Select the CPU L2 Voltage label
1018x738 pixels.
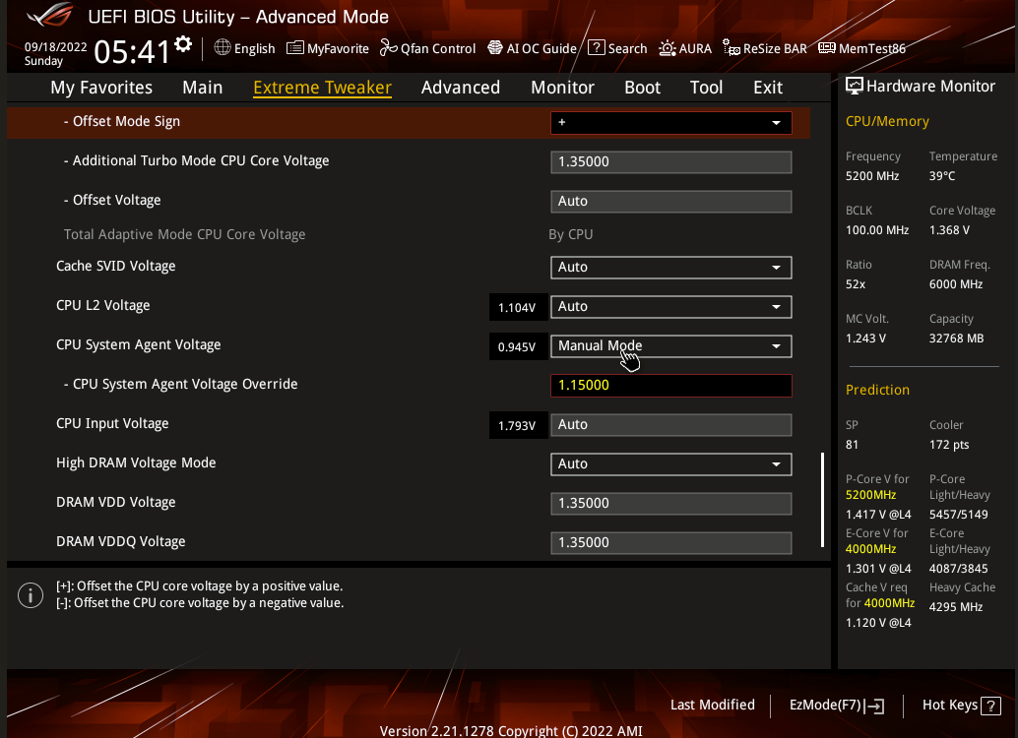click(x=102, y=305)
